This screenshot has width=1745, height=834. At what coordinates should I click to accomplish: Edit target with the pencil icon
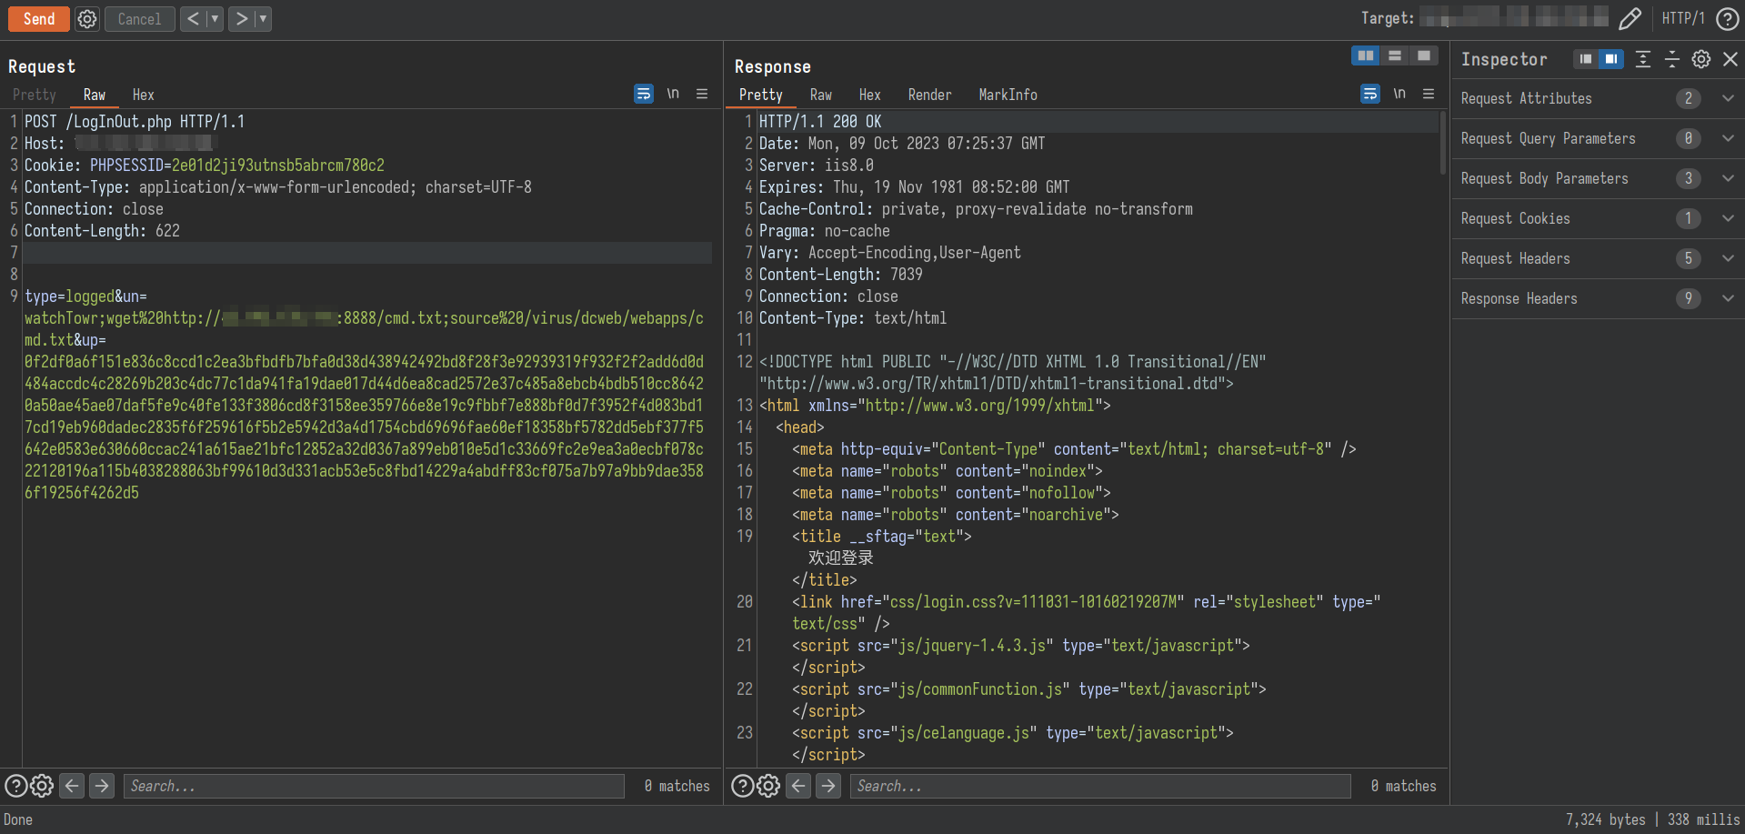(1630, 18)
